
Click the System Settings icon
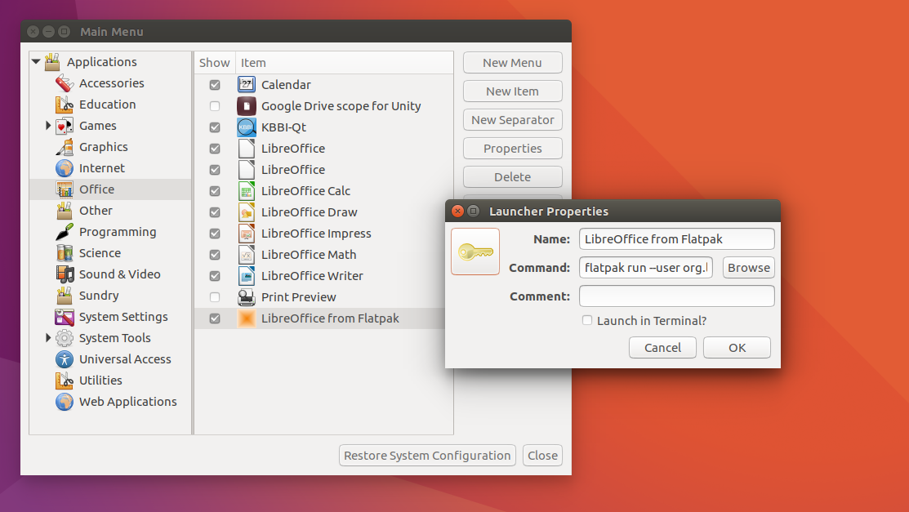(x=65, y=317)
